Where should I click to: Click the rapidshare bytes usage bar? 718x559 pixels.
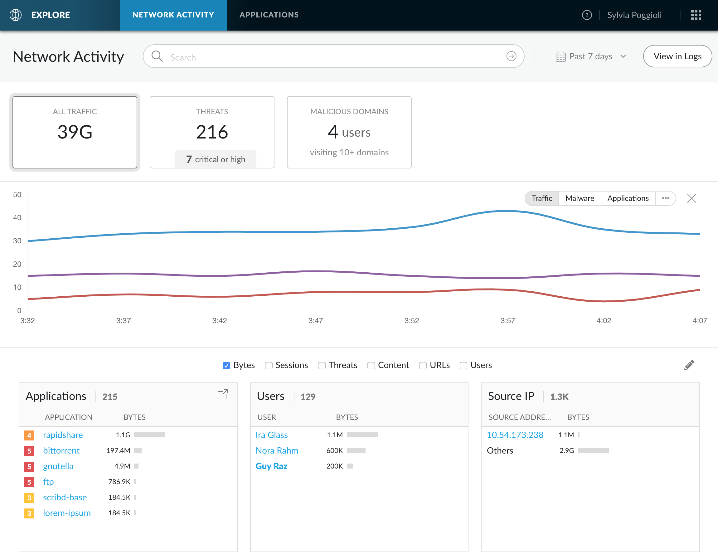point(150,435)
